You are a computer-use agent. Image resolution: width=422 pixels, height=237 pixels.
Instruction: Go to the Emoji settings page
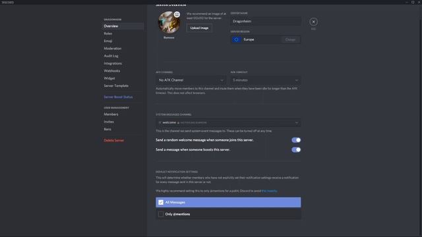(x=108, y=41)
